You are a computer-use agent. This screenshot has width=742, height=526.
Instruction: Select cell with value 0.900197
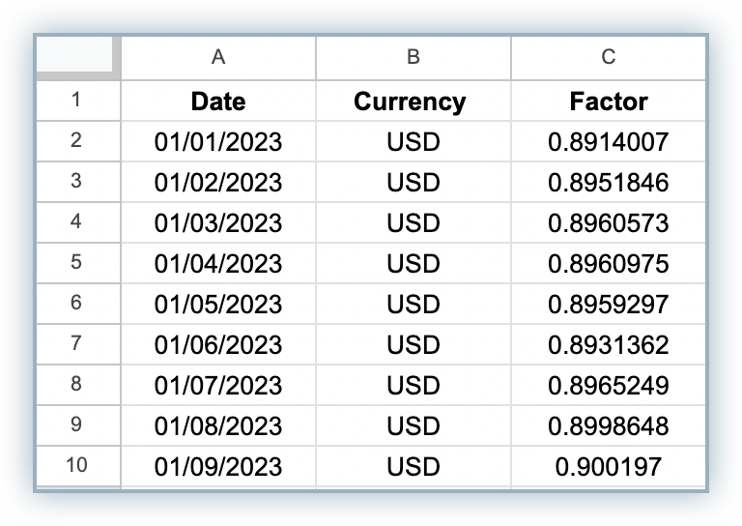(609, 466)
